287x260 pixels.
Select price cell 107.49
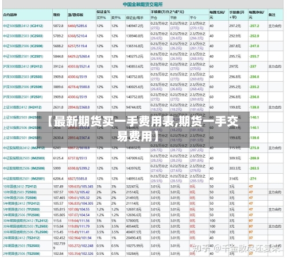58,186
